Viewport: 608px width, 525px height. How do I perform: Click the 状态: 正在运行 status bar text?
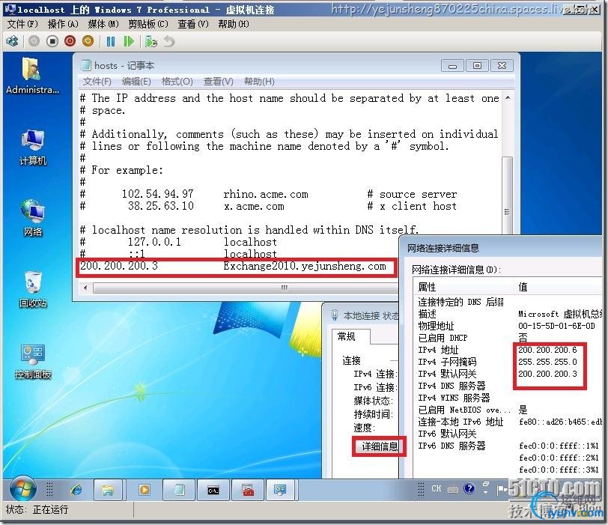tap(37, 509)
